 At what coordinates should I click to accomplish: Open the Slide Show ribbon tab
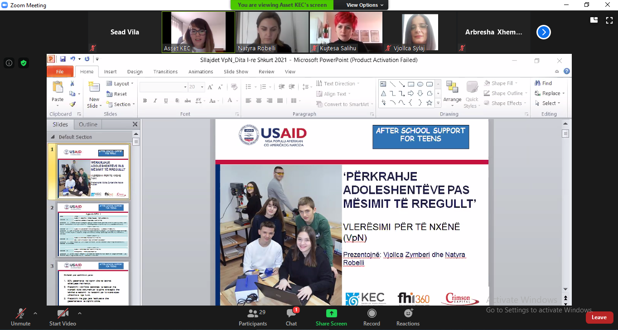click(236, 72)
